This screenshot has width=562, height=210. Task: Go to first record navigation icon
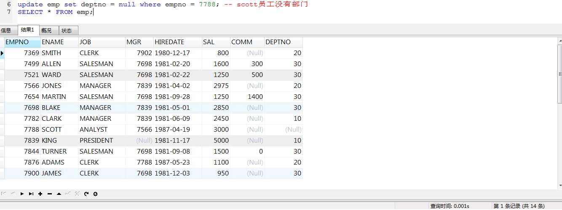point(3,194)
